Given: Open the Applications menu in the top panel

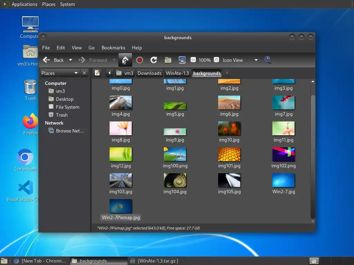Looking at the screenshot, I should click(x=25, y=4).
